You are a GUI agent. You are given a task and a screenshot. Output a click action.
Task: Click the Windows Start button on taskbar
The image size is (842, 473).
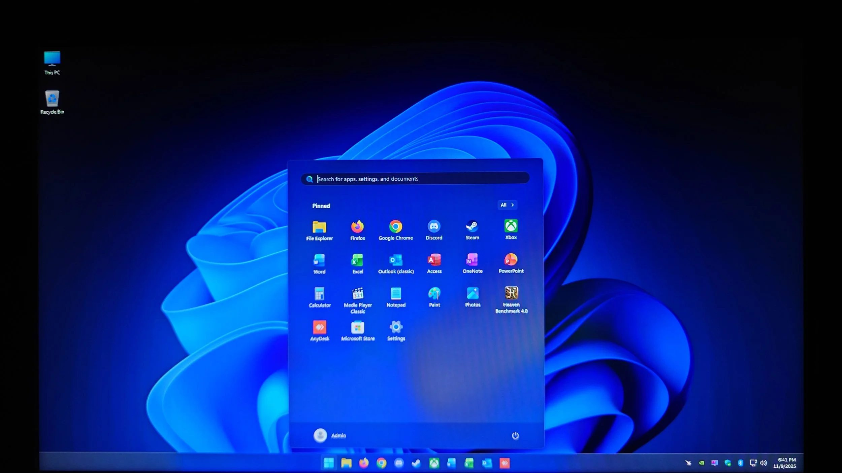pyautogui.click(x=328, y=463)
